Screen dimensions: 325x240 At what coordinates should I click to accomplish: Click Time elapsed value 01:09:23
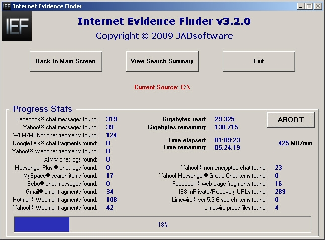click(227, 140)
